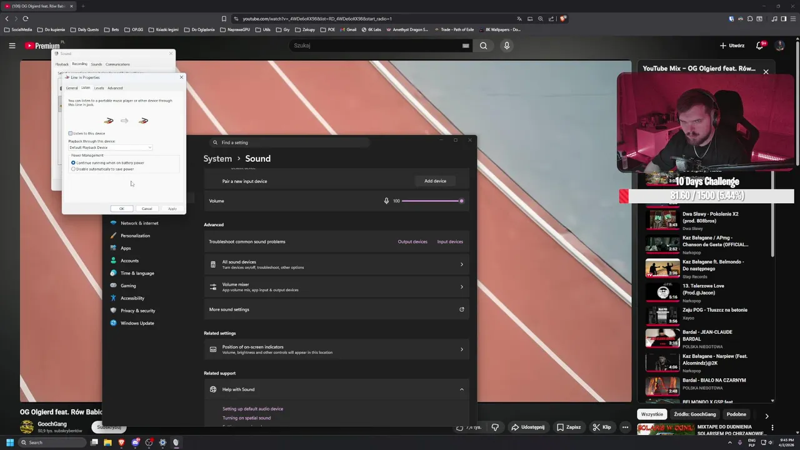Open Setting up default audio device link
Viewport: 800px width, 450px height.
pos(252,409)
